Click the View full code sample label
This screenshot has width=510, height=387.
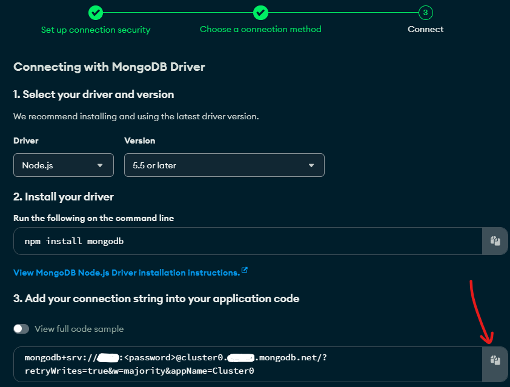pos(79,329)
